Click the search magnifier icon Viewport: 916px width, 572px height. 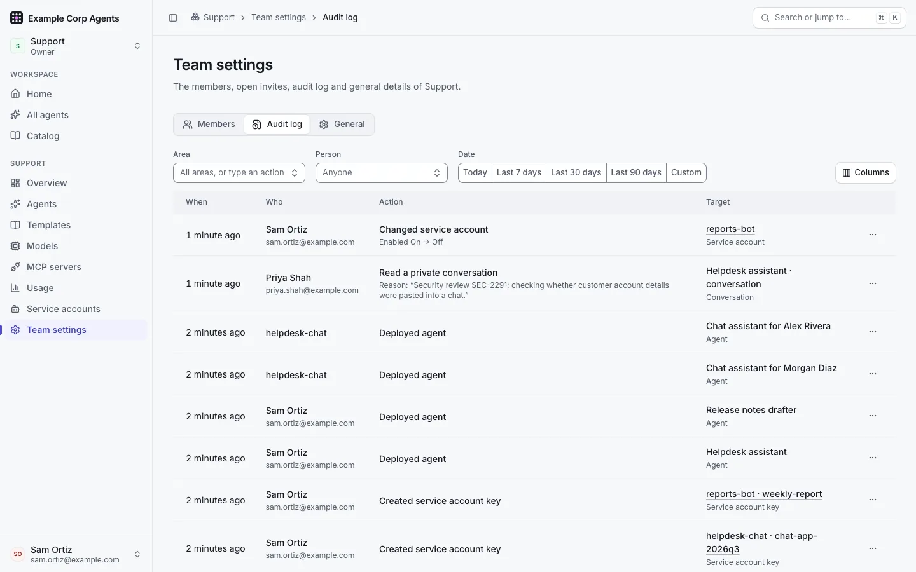pyautogui.click(x=765, y=18)
